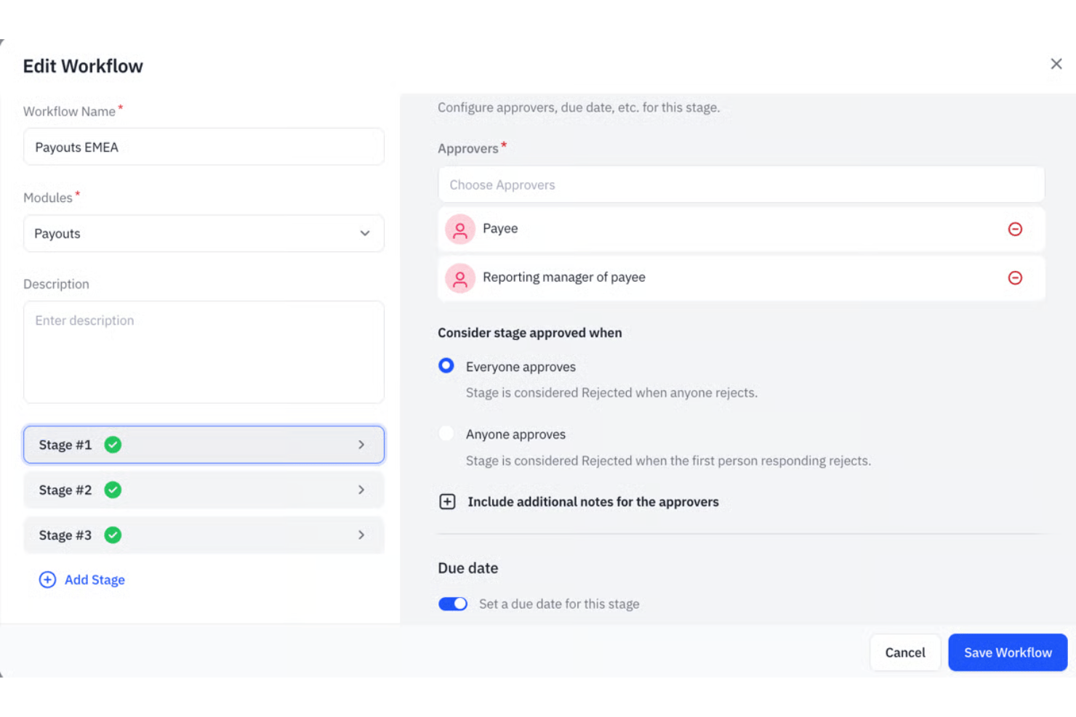Click green check icon next to Stage #3
Image resolution: width=1076 pixels, height=717 pixels.
coord(113,535)
